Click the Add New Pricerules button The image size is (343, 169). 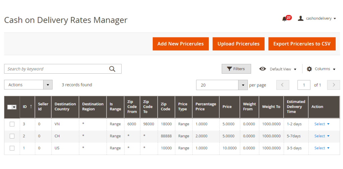click(181, 44)
